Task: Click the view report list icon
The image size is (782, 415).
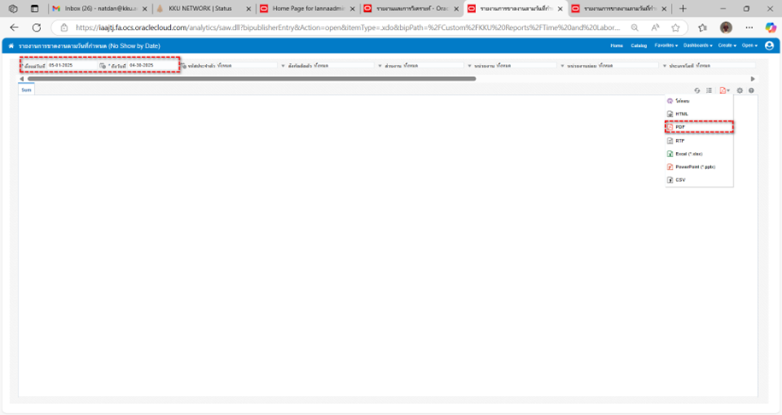Action: coord(709,91)
